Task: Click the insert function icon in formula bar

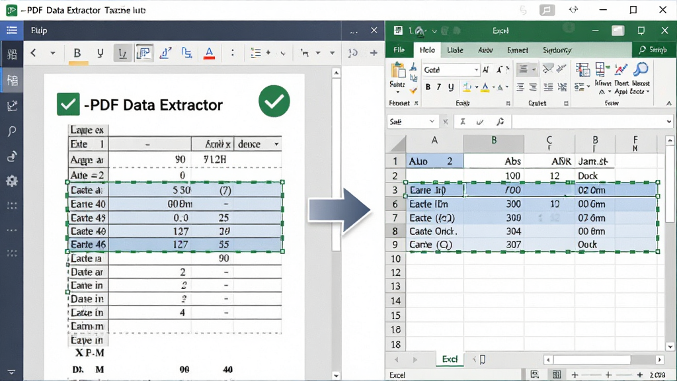Action: (500, 122)
